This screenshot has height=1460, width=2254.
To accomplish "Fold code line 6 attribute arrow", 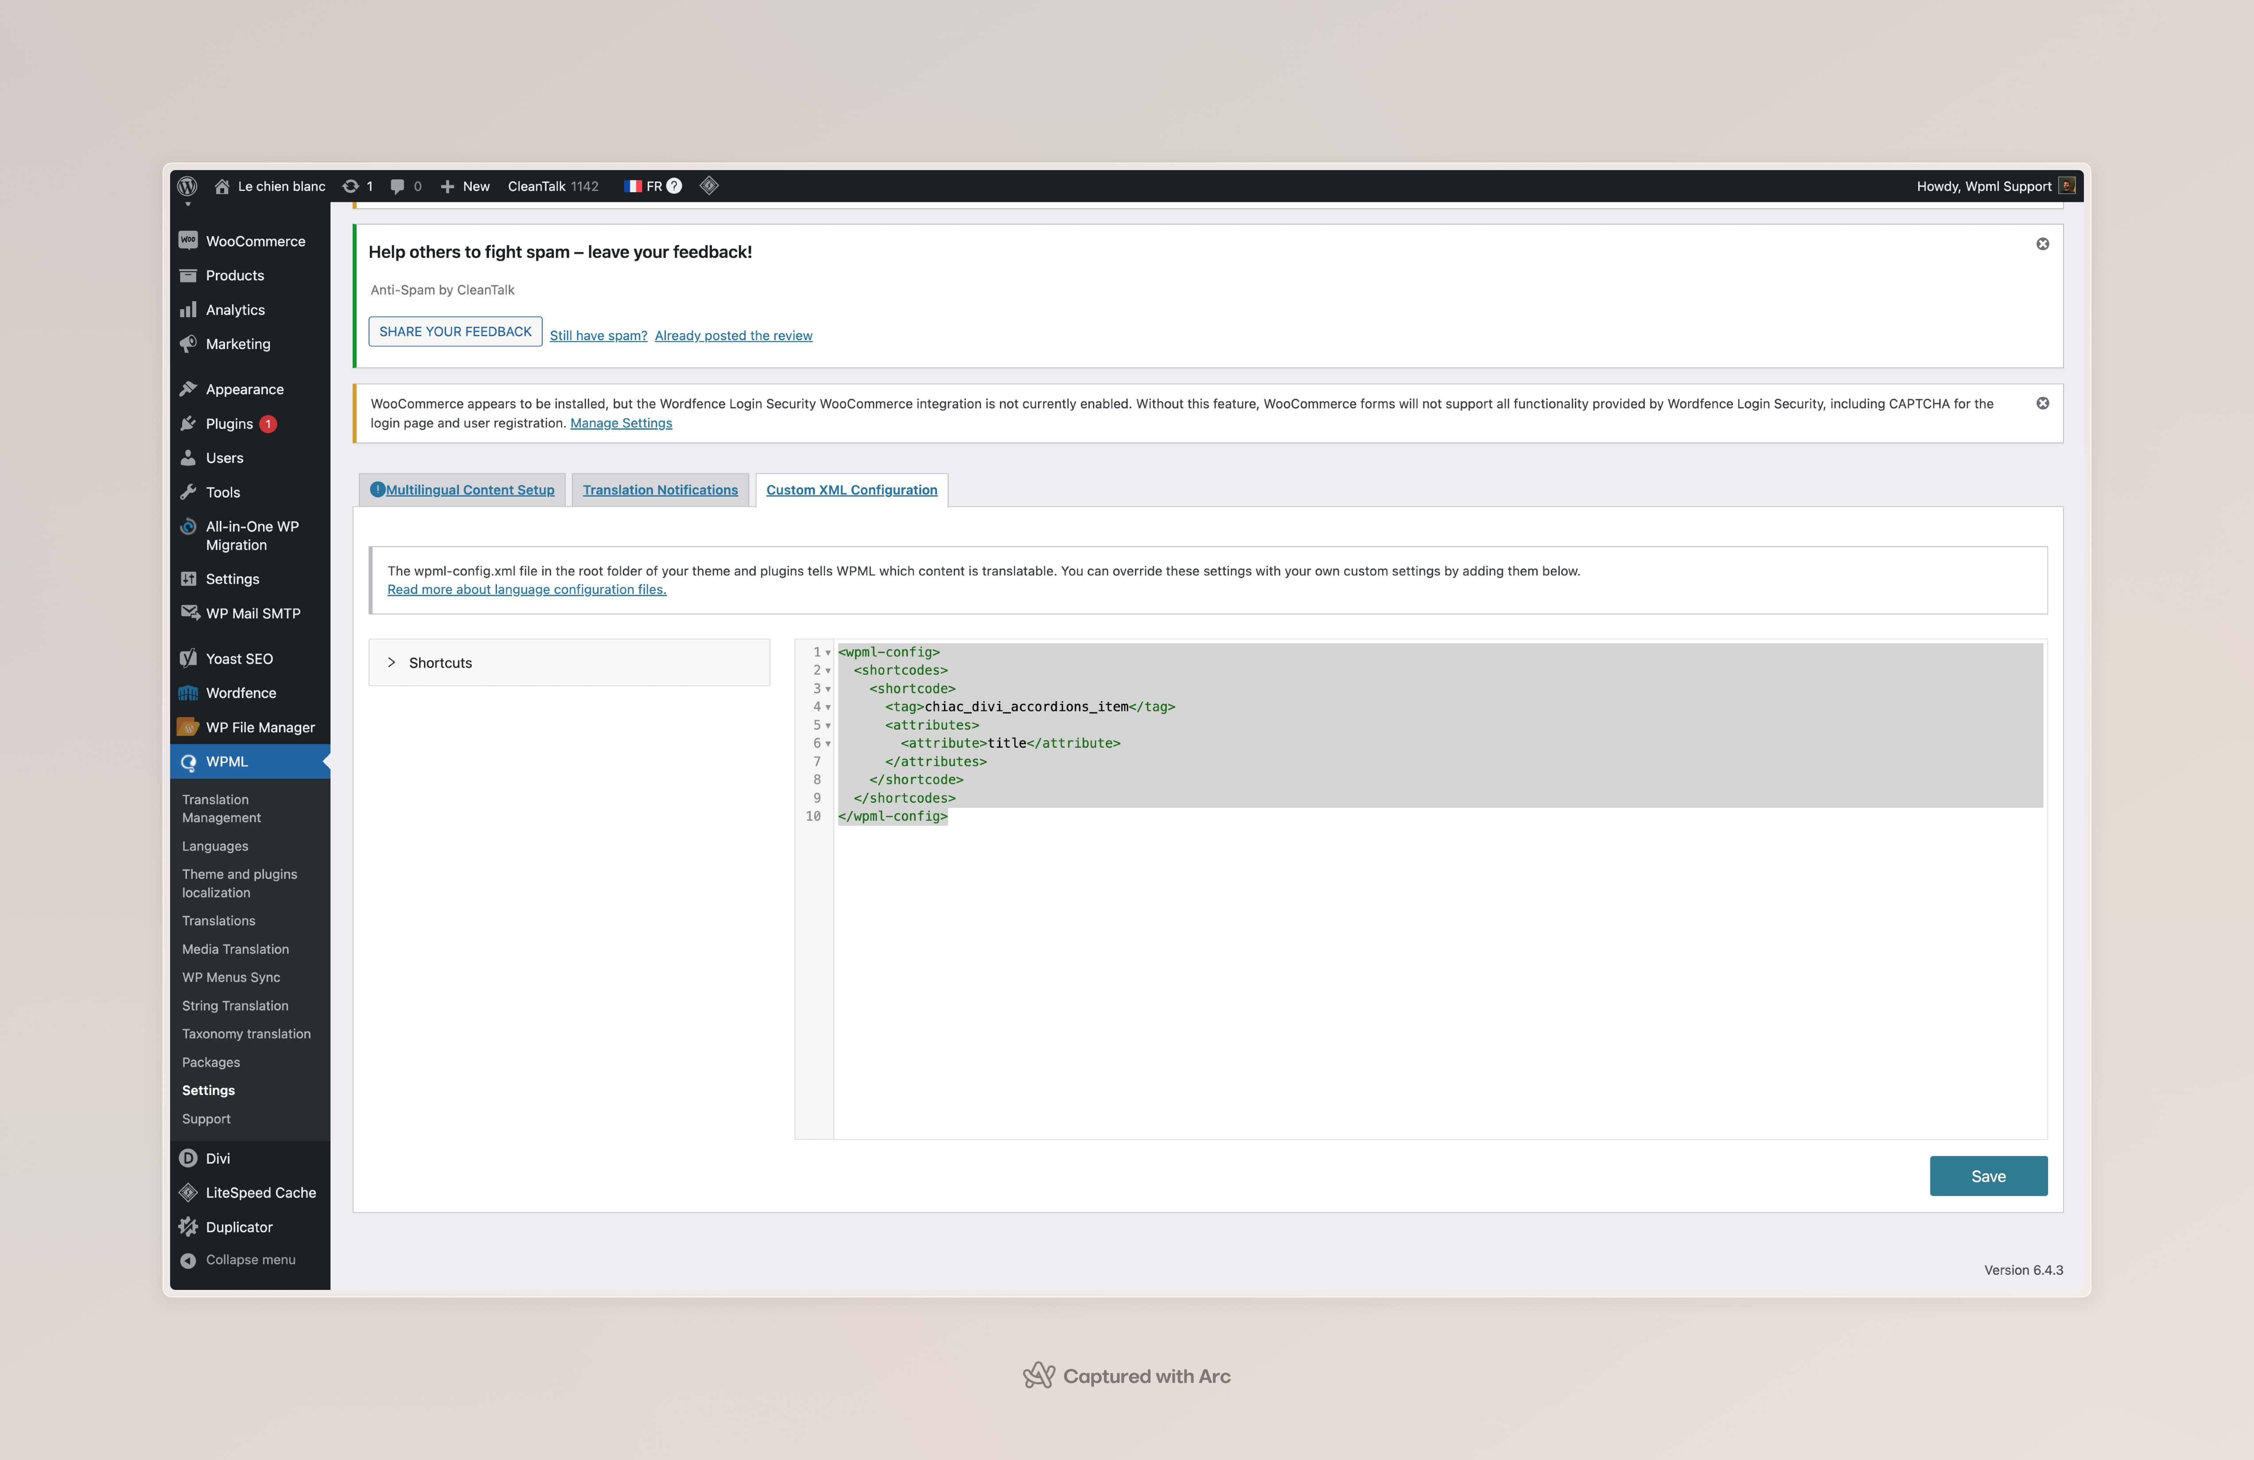I will coord(828,743).
